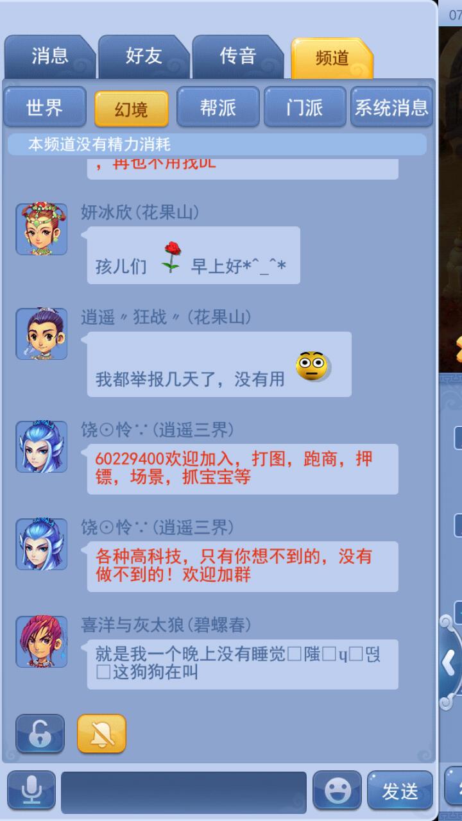Image resolution: width=462 pixels, height=821 pixels.
Task: Switch to 帮派 channel
Action: tap(218, 107)
